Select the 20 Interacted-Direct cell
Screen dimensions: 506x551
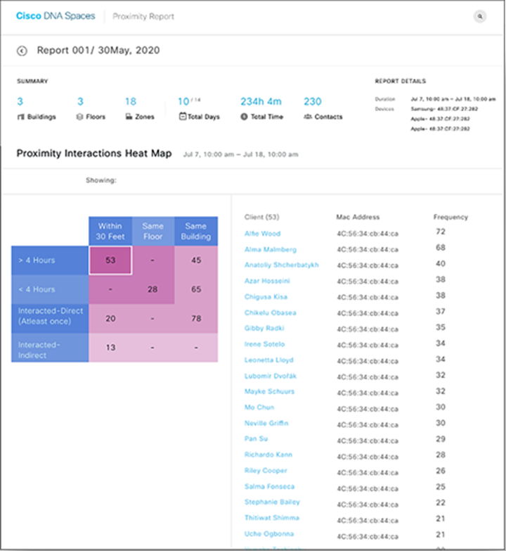pyautogui.click(x=110, y=318)
